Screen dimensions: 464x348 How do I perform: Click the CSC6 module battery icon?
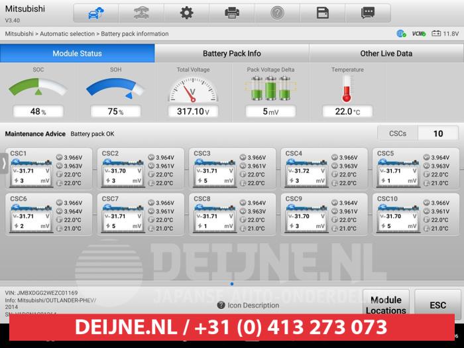tap(31, 219)
